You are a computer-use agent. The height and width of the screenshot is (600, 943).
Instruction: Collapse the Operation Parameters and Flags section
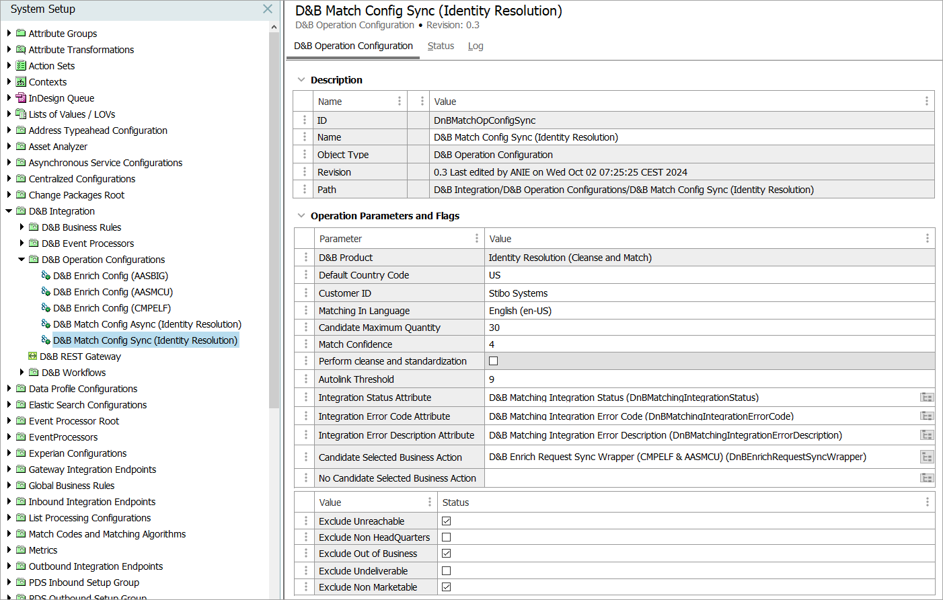pyautogui.click(x=301, y=216)
